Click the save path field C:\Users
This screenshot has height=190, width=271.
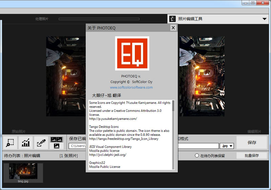(77, 146)
